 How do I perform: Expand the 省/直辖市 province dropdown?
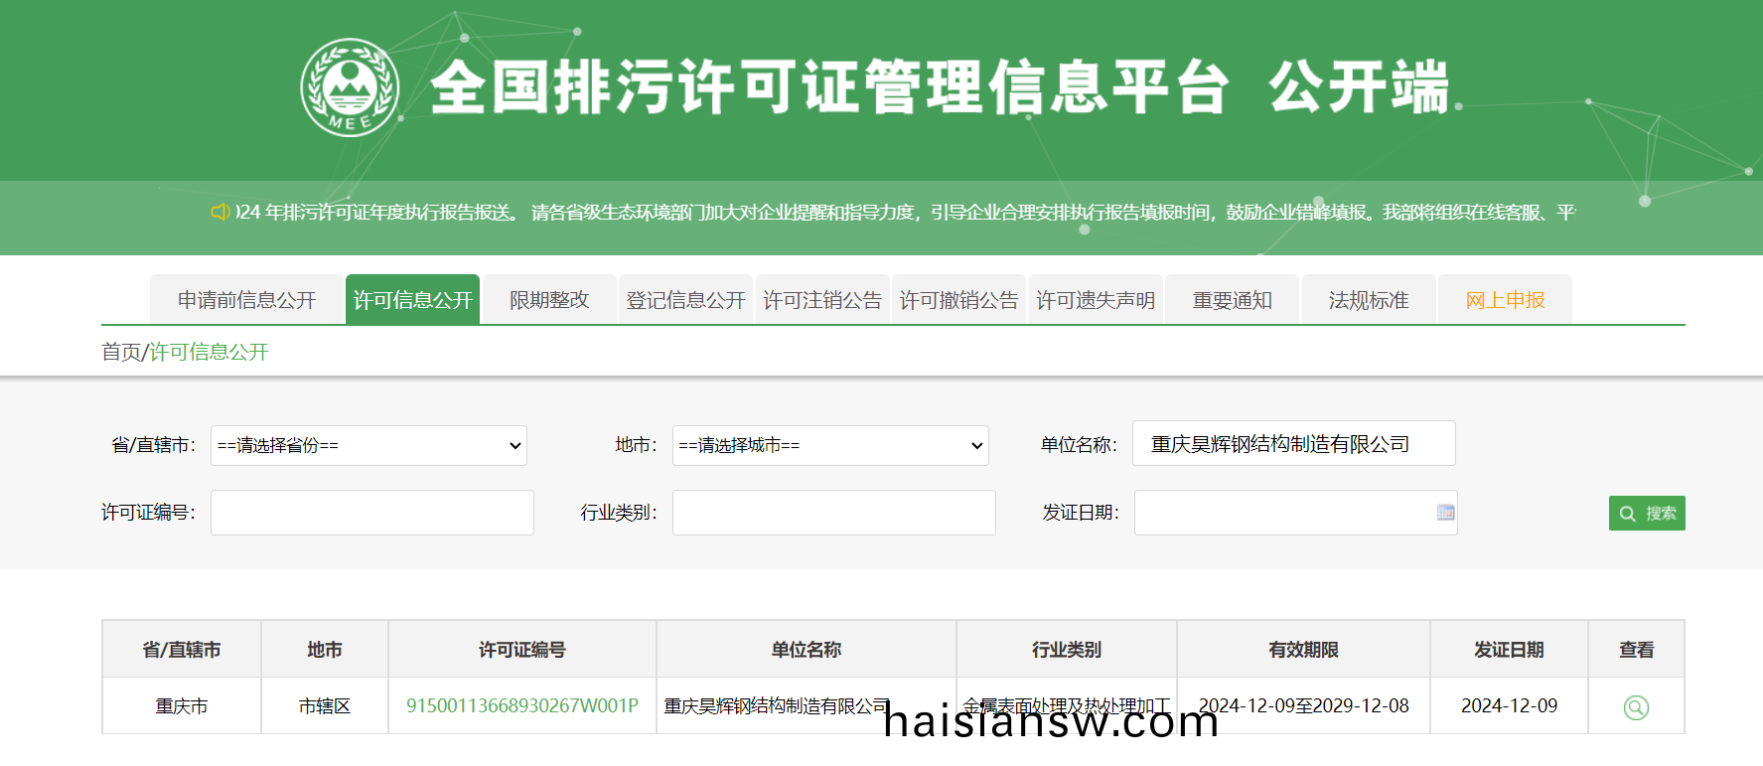point(368,446)
